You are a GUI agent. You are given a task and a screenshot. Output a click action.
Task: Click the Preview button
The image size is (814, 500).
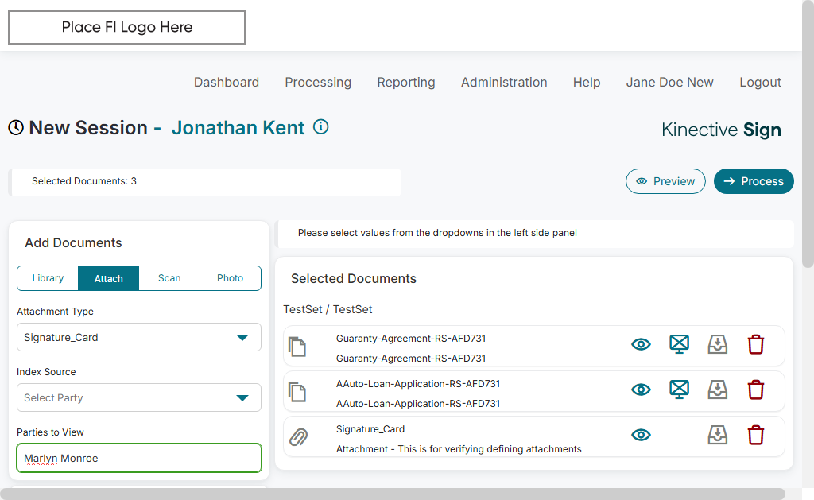[665, 181]
